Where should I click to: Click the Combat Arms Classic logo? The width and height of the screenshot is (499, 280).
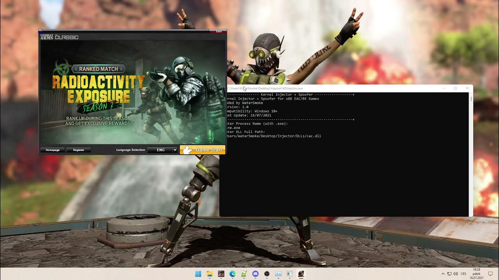point(59,37)
